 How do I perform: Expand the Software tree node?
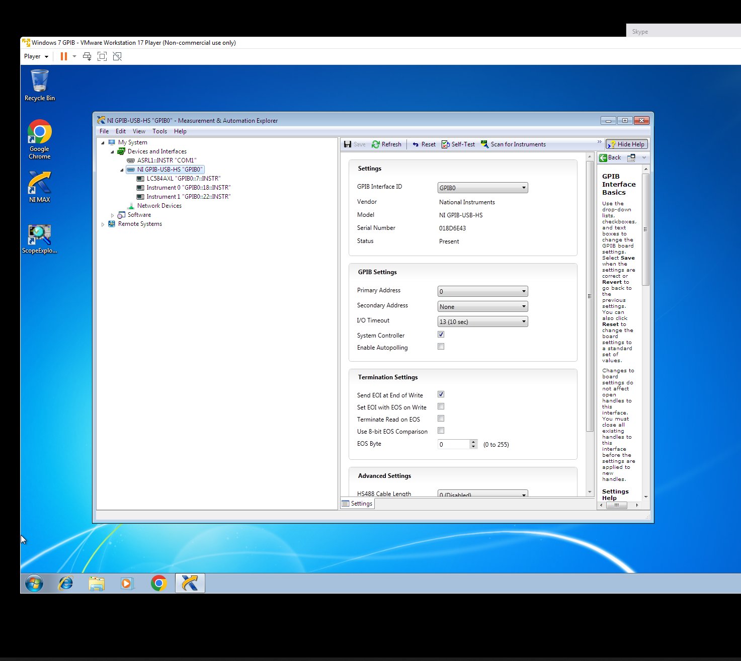click(112, 215)
